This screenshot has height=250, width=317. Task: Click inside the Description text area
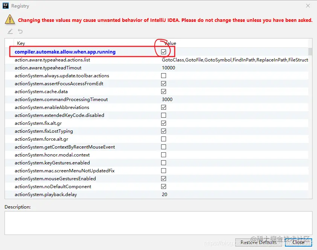click(158, 223)
